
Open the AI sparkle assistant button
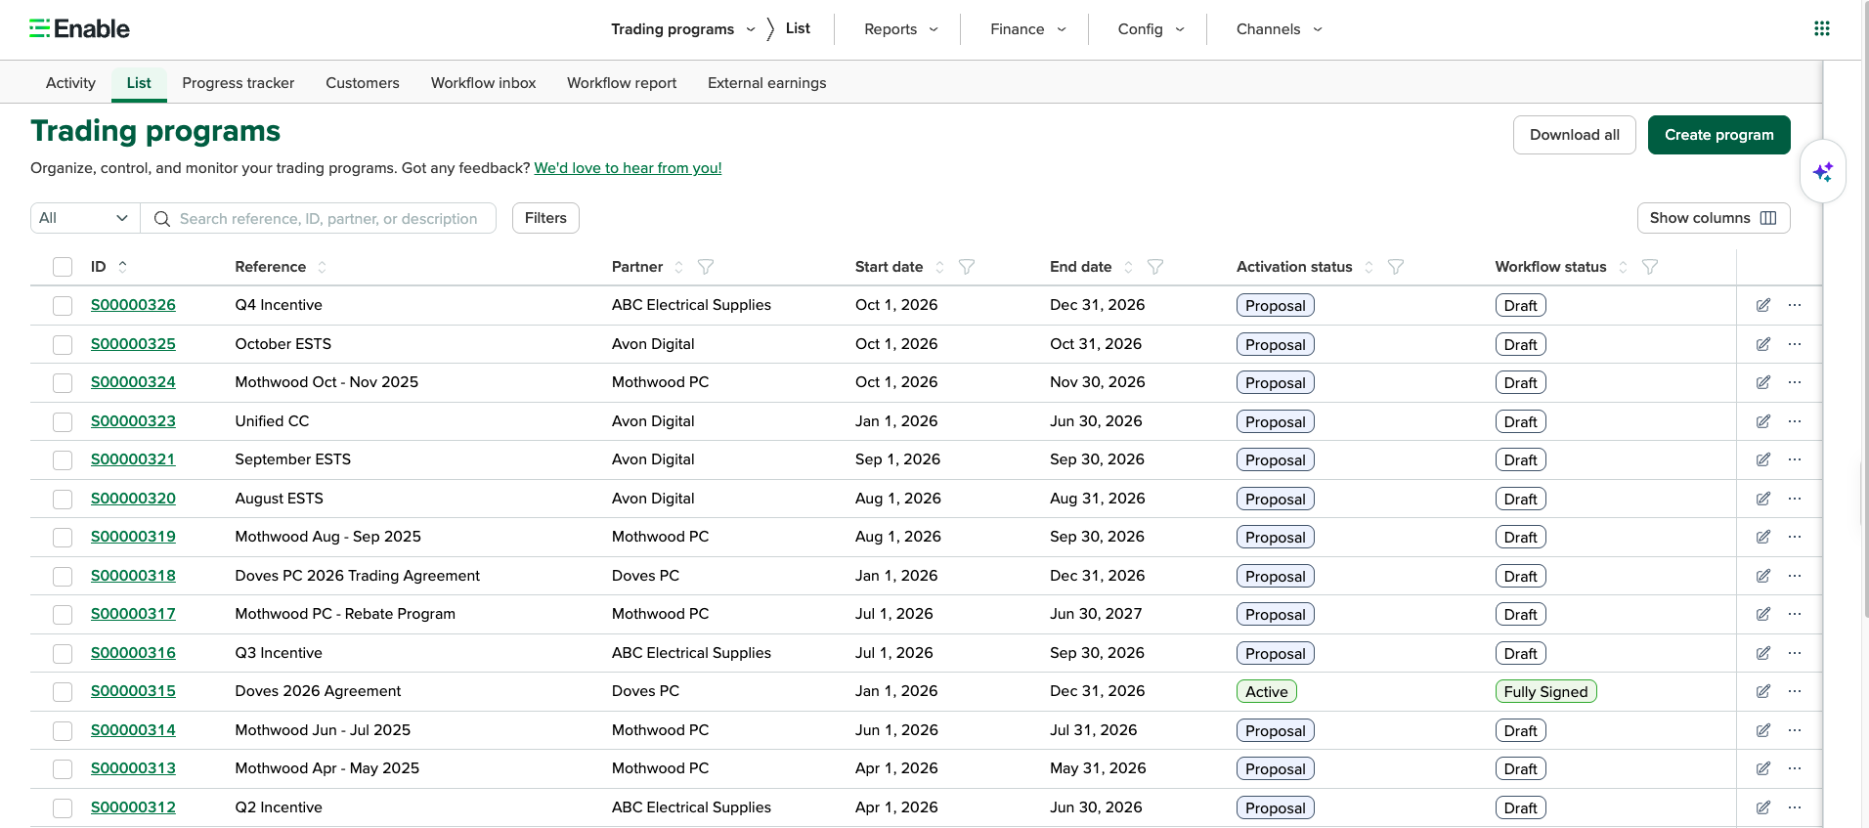coord(1822,172)
